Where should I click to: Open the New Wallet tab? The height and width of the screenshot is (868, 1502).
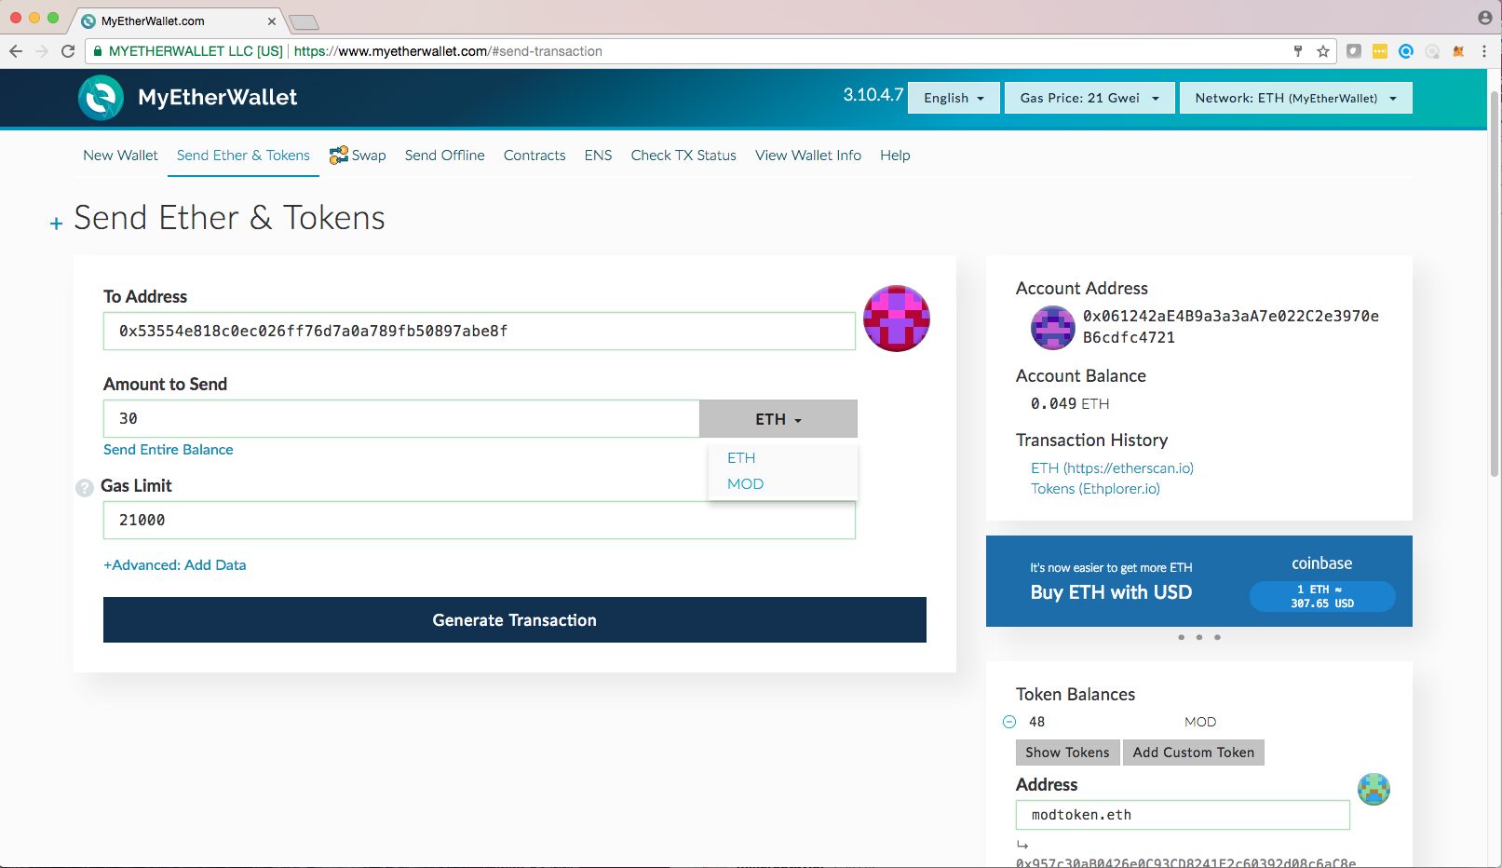coord(120,156)
